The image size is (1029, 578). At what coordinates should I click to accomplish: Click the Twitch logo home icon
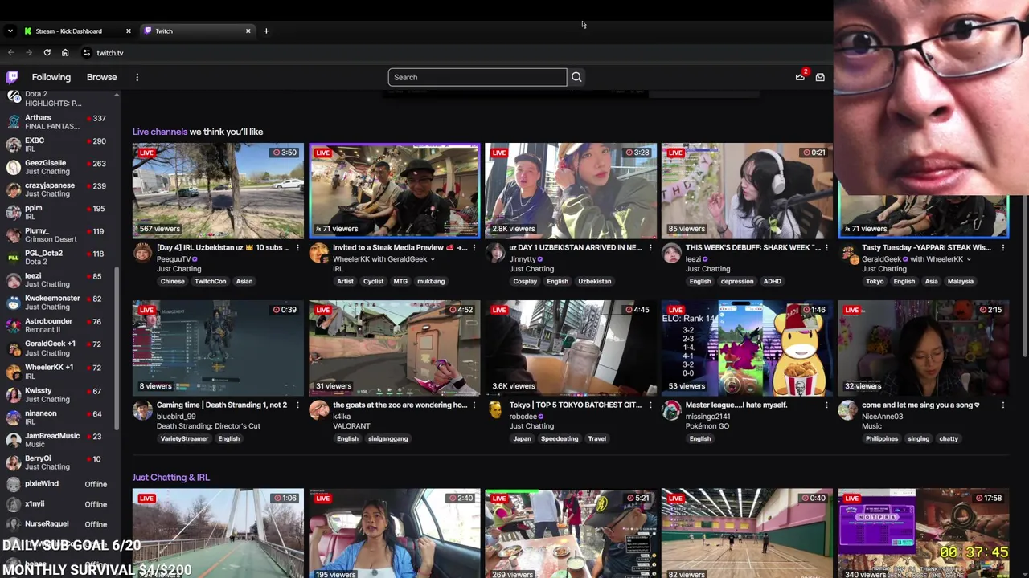coord(12,77)
